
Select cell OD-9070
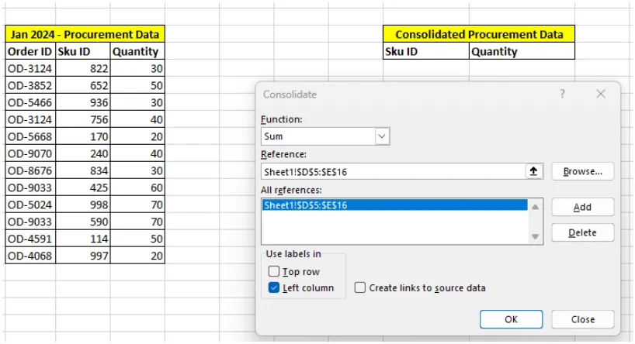point(30,153)
